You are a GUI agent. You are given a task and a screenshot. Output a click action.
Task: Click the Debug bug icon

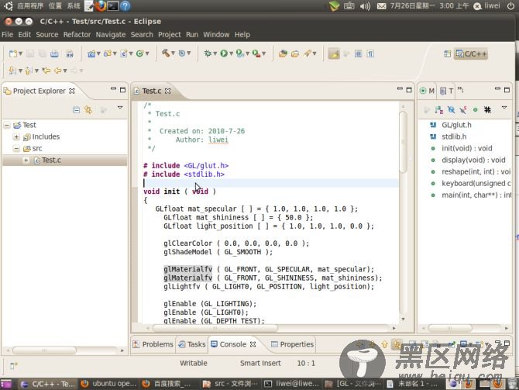pos(208,53)
